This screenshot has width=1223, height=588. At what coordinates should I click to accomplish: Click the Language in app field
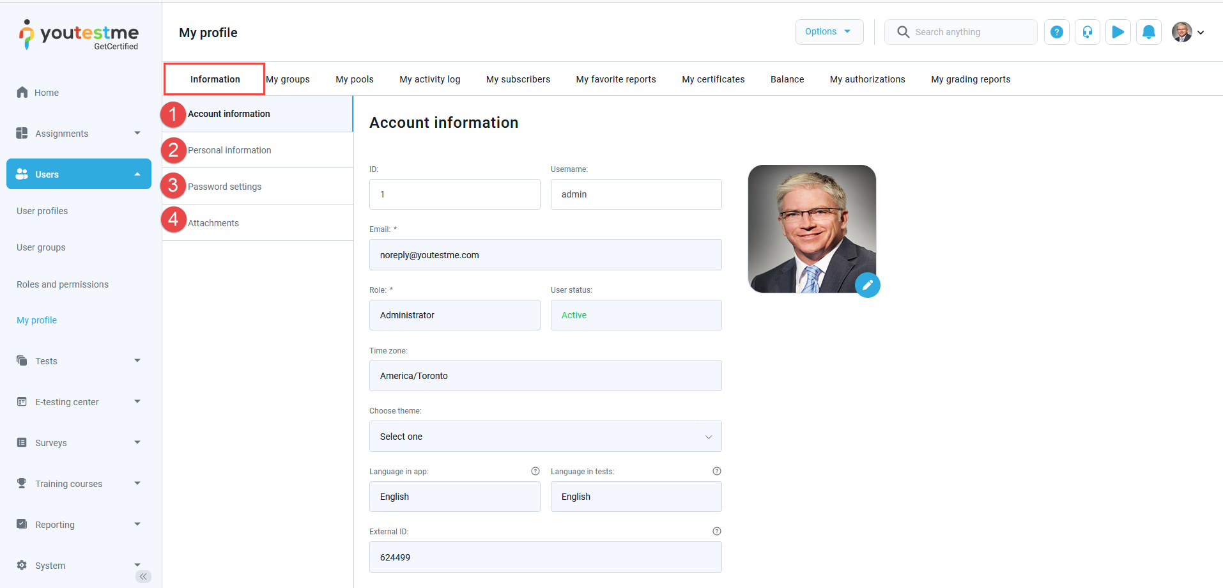point(455,497)
